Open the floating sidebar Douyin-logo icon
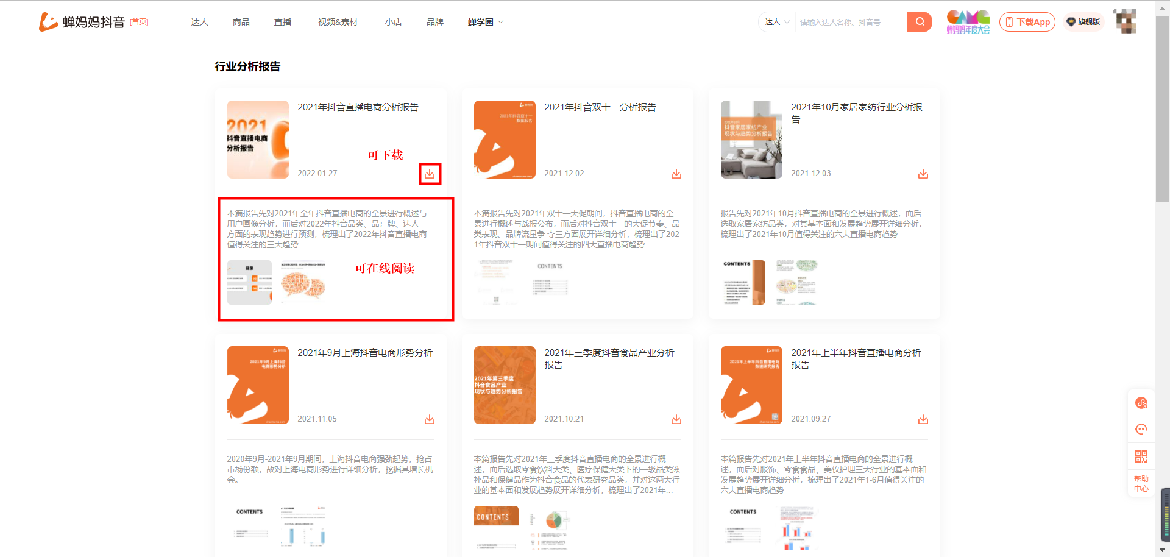1170x557 pixels. click(x=1141, y=403)
